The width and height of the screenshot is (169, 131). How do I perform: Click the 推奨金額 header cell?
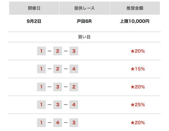tap(134, 8)
